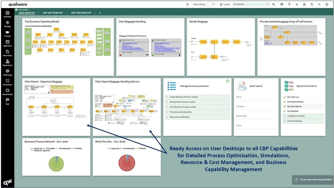The height and width of the screenshot is (188, 334).
Task: Open the Layout 'My desktop' dropdown
Action: [251, 4]
